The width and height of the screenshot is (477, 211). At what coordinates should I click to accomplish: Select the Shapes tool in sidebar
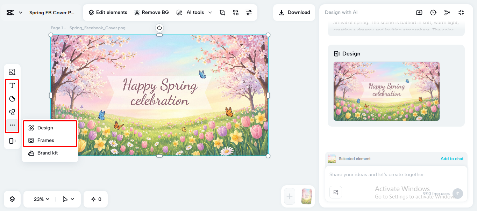pyautogui.click(x=12, y=112)
